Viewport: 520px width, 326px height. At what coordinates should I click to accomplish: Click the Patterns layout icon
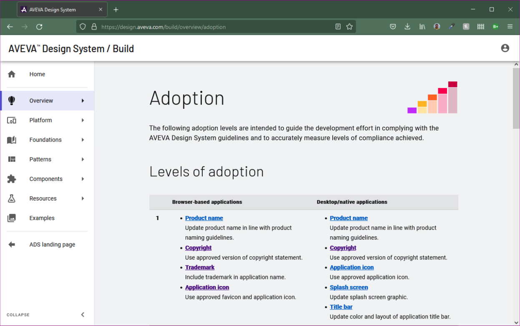(12, 159)
